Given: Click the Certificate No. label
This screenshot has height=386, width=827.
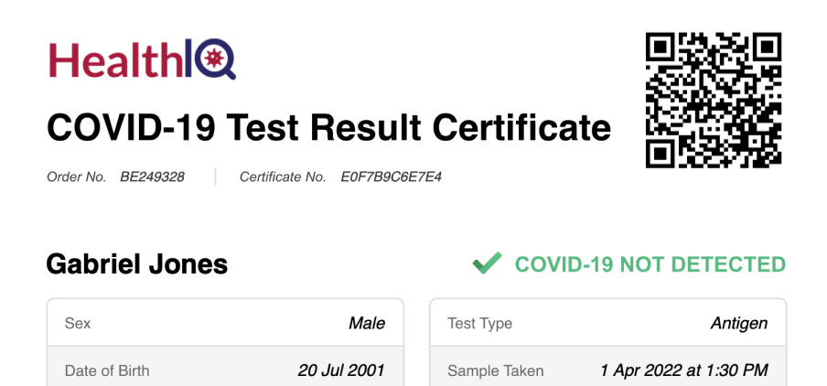Looking at the screenshot, I should [284, 177].
